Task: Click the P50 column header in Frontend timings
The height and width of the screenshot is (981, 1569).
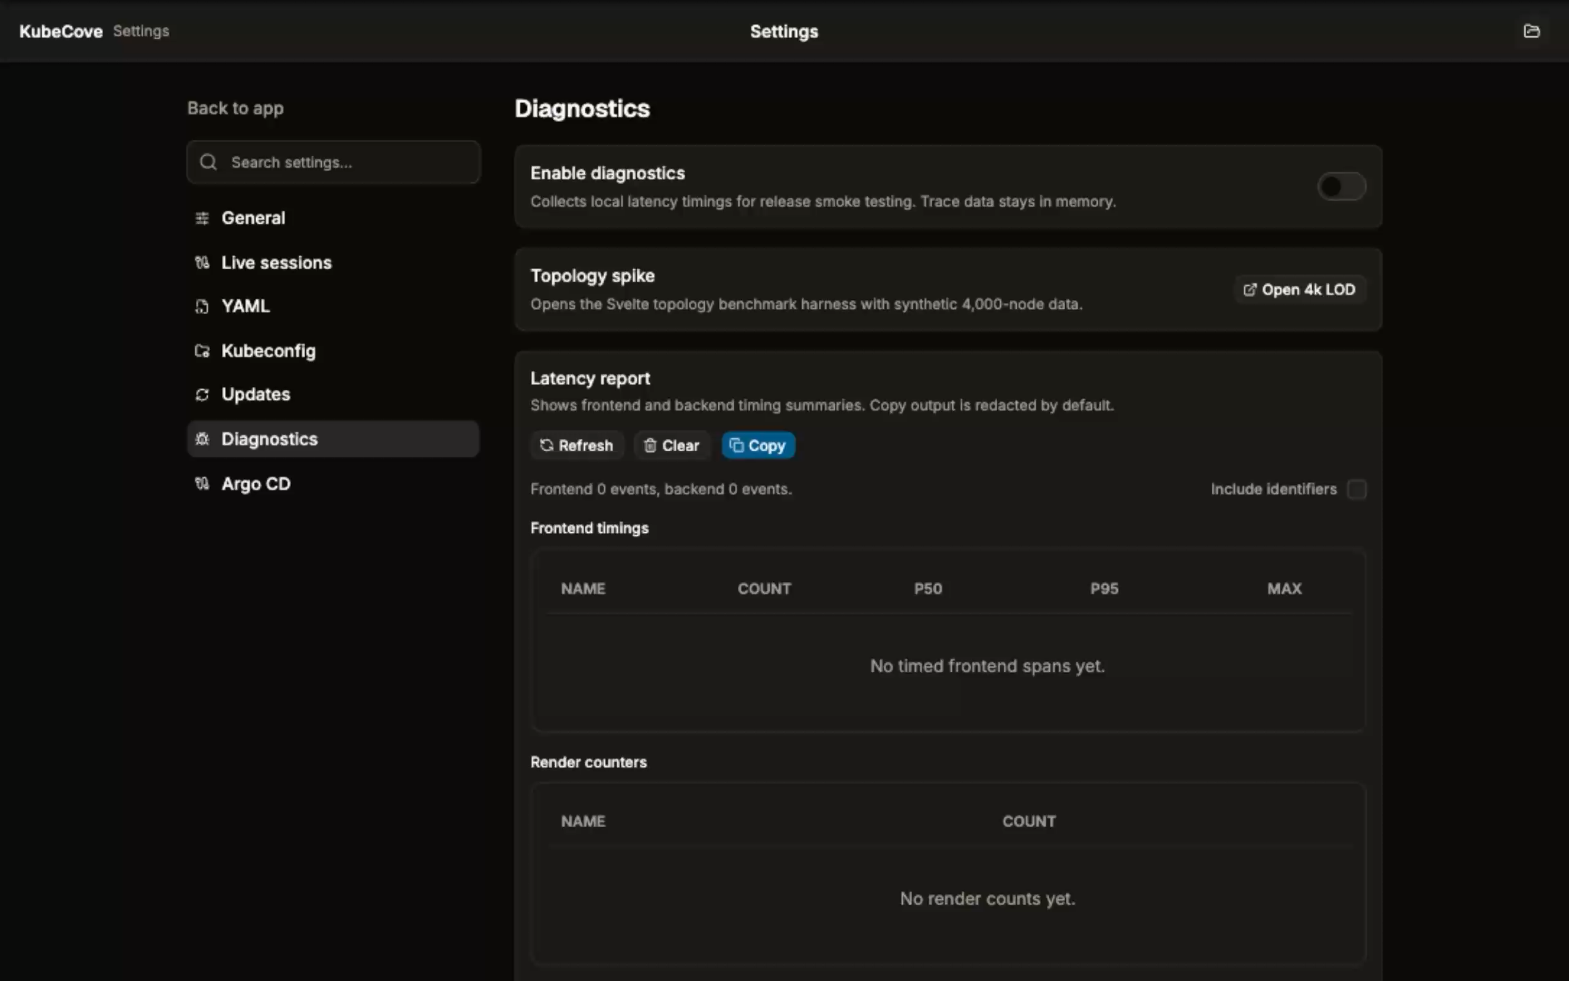Action: (x=928, y=589)
